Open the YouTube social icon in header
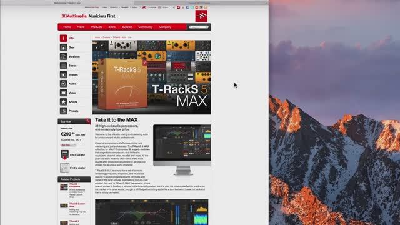This screenshot has height=225, width=400. (x=197, y=7)
